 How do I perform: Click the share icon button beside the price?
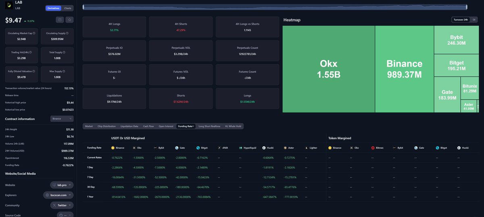tap(60, 19)
